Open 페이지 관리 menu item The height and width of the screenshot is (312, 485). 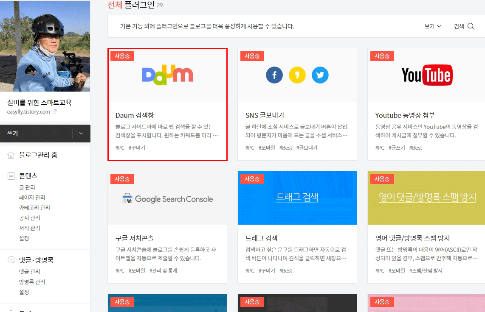[x=32, y=198]
